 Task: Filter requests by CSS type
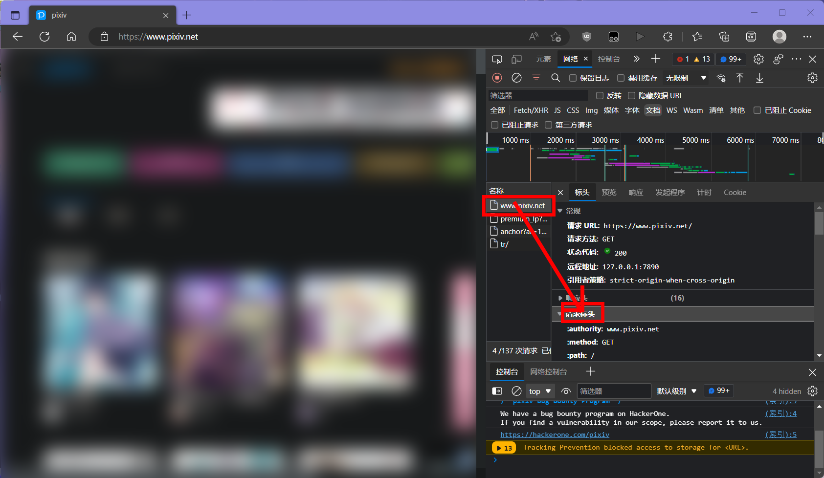[x=573, y=110]
